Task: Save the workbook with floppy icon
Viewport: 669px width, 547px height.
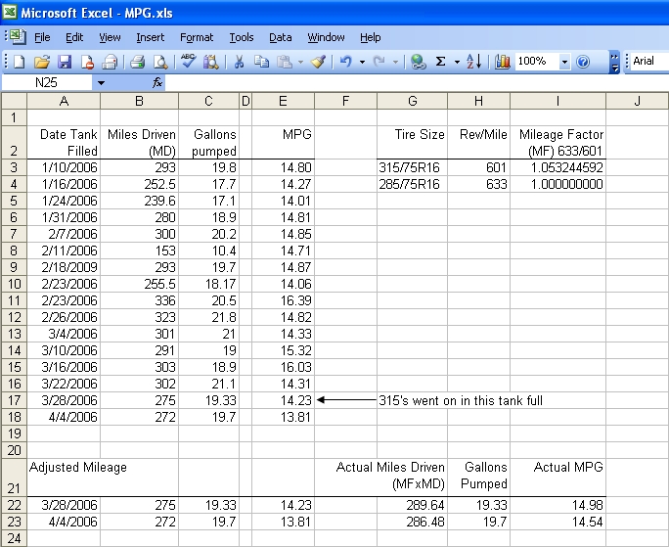Action: click(65, 62)
